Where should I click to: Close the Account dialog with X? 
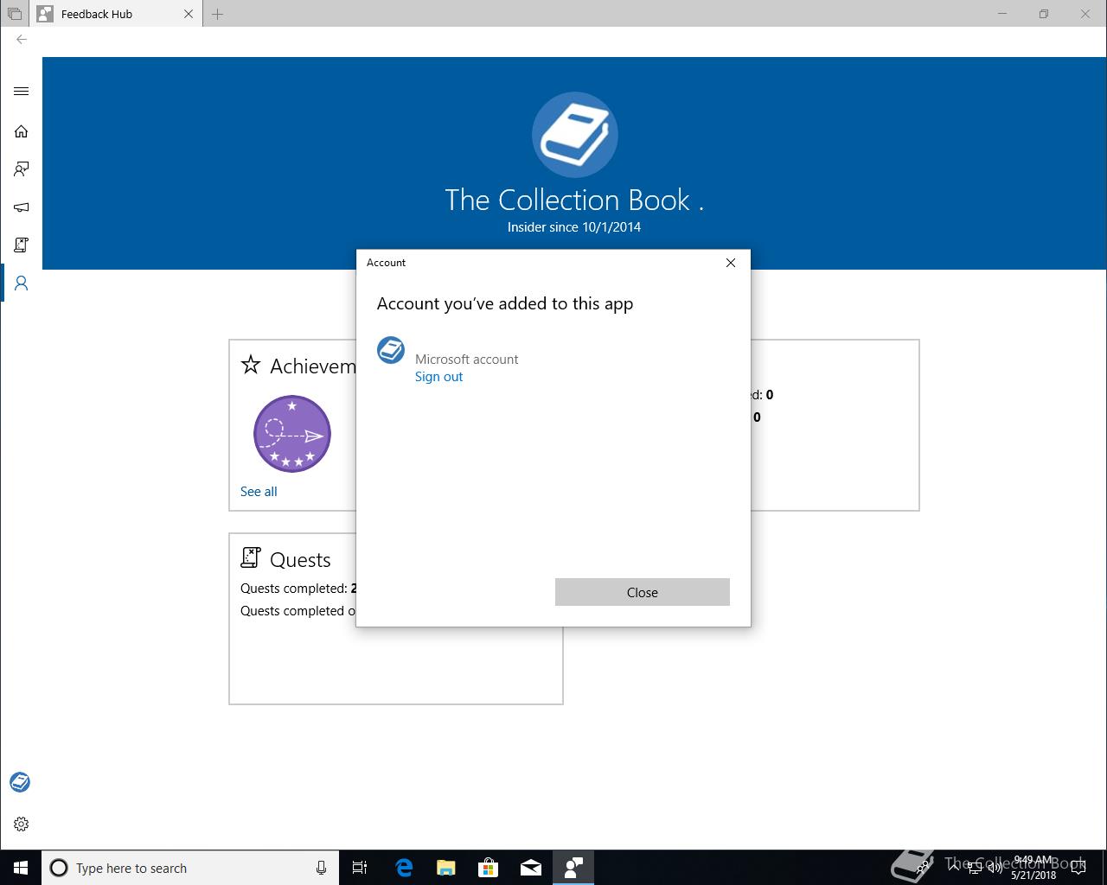[x=731, y=263]
